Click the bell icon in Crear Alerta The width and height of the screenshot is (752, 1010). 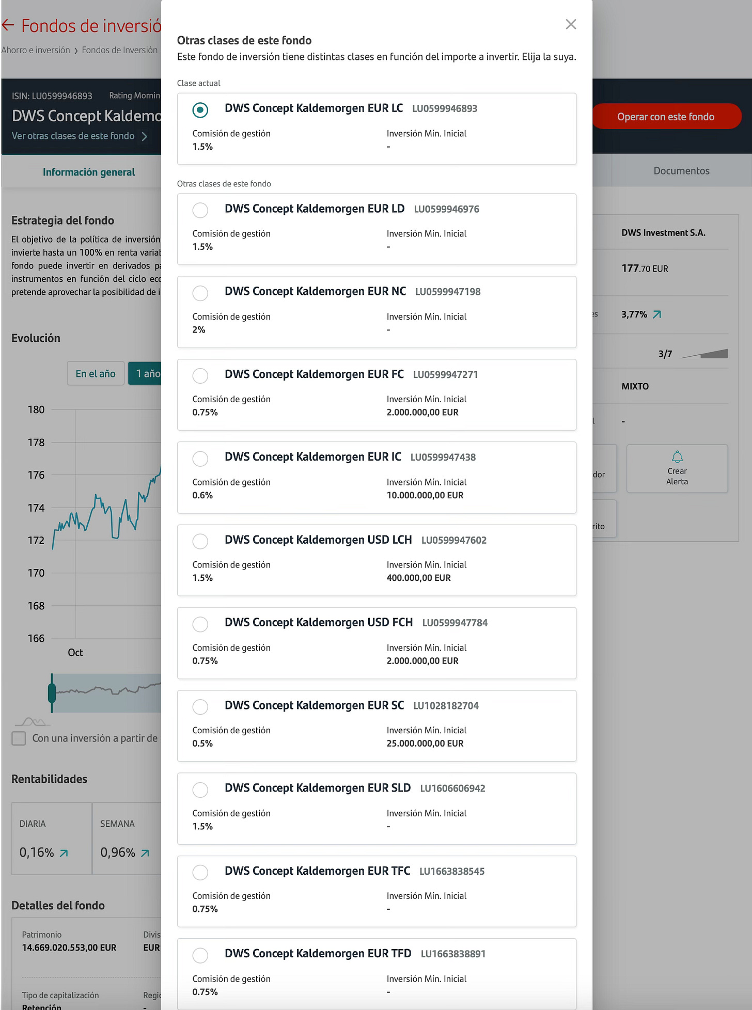pyautogui.click(x=677, y=456)
